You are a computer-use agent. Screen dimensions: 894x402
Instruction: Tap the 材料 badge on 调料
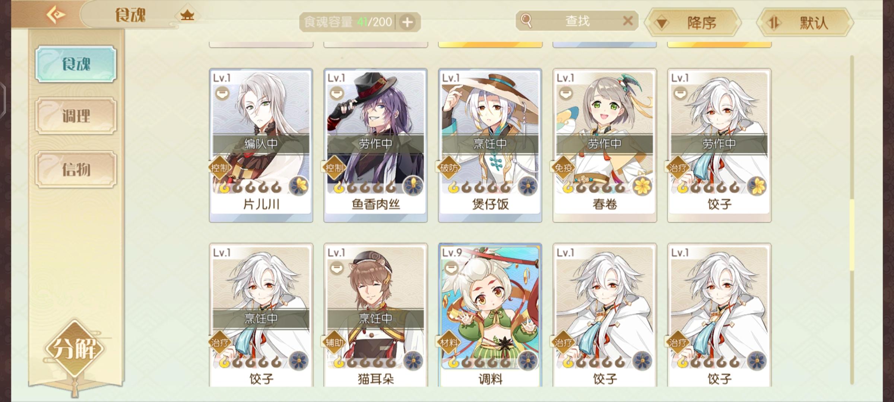click(449, 343)
